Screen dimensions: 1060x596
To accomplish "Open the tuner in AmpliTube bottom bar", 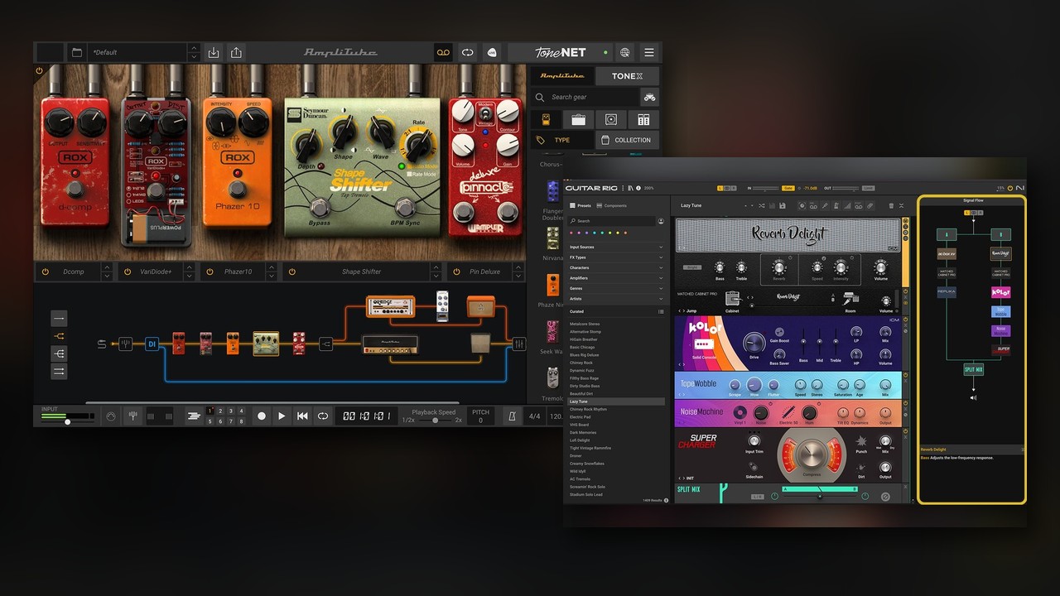I will pyautogui.click(x=132, y=416).
